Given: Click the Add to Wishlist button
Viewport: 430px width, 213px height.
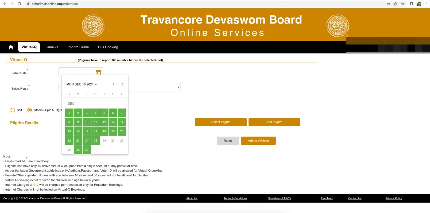Looking at the screenshot, I should tap(258, 141).
